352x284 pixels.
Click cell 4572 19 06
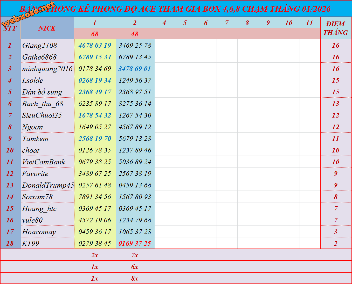tap(95, 220)
